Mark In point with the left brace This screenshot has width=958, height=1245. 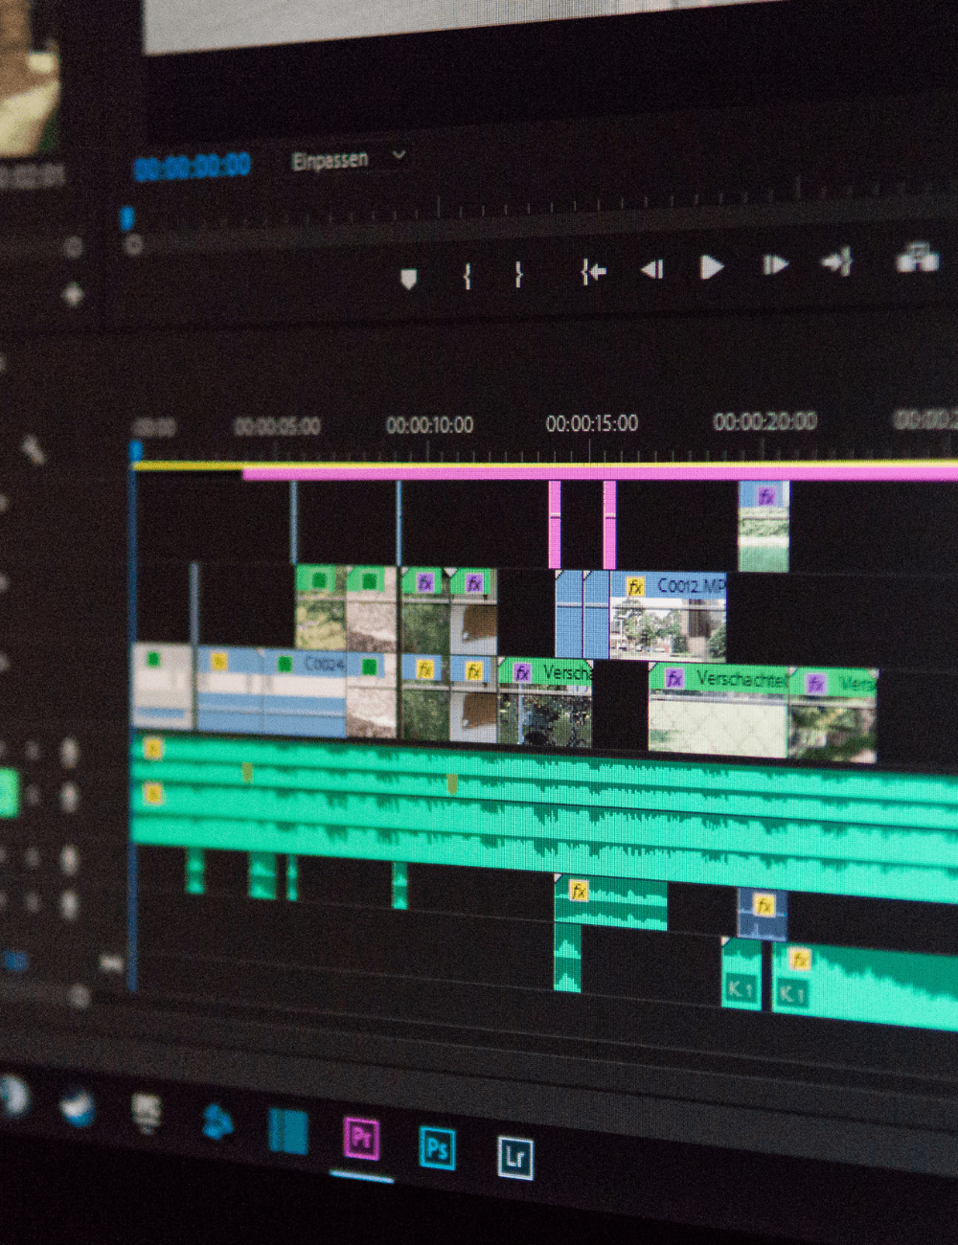(467, 277)
